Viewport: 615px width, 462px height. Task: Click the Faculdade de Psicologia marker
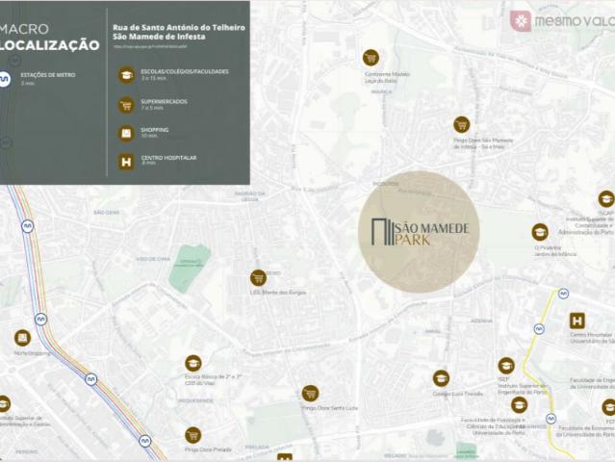click(519, 404)
